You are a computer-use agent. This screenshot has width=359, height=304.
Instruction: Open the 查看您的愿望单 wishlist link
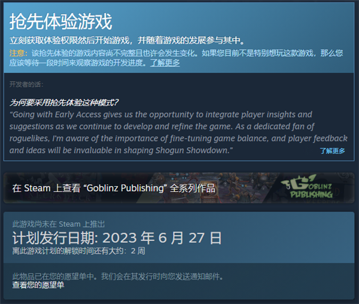[38, 285]
